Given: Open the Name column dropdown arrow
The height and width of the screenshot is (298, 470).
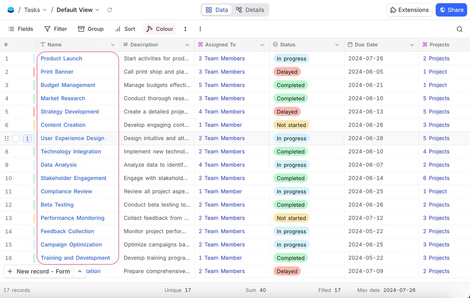Looking at the screenshot, I should 113,45.
